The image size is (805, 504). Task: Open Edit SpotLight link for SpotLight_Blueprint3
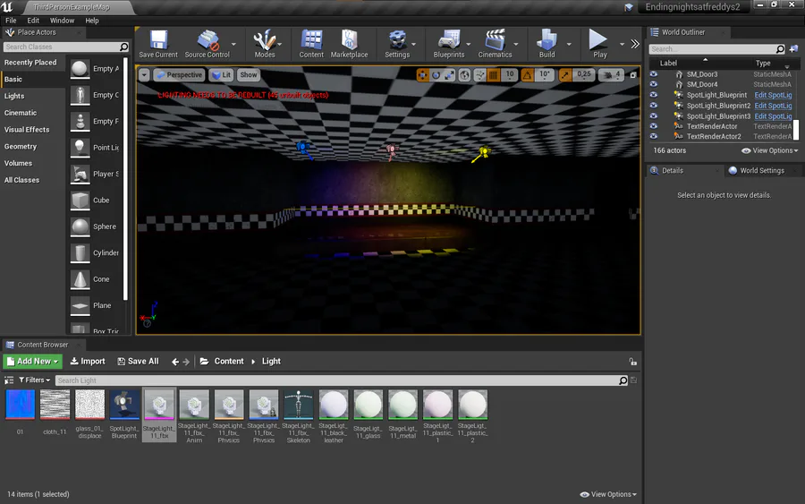coord(773,116)
